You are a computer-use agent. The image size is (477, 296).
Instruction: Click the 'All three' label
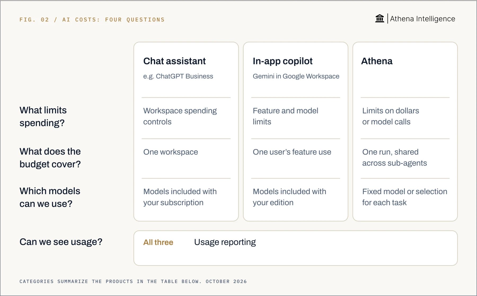(x=158, y=242)
